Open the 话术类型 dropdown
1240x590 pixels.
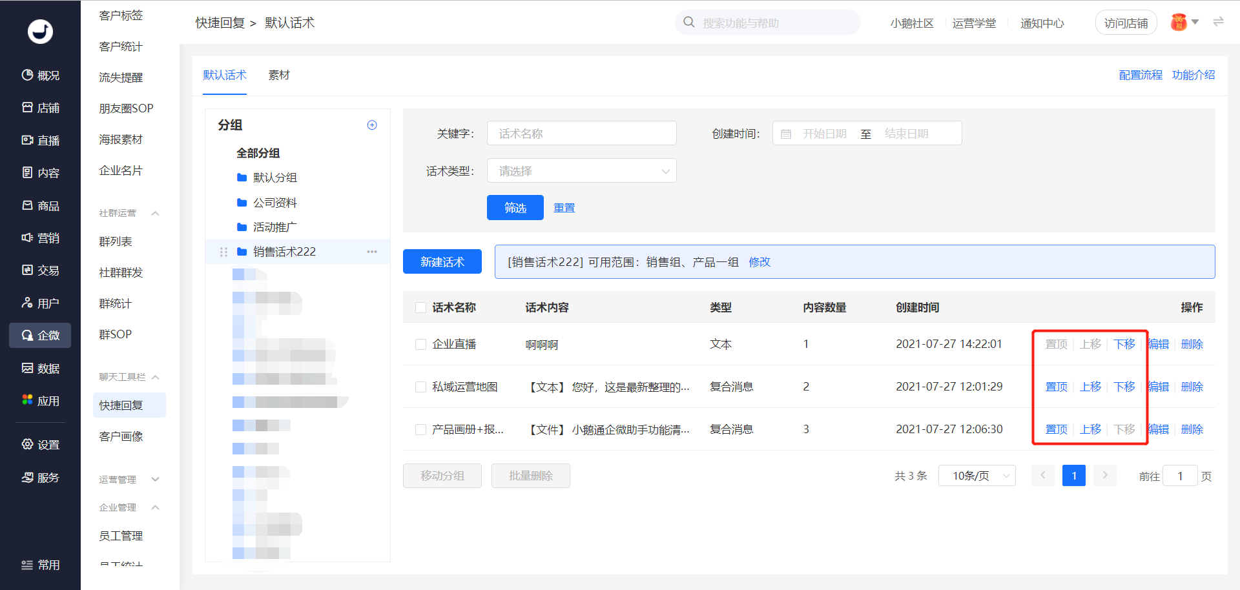pos(581,171)
